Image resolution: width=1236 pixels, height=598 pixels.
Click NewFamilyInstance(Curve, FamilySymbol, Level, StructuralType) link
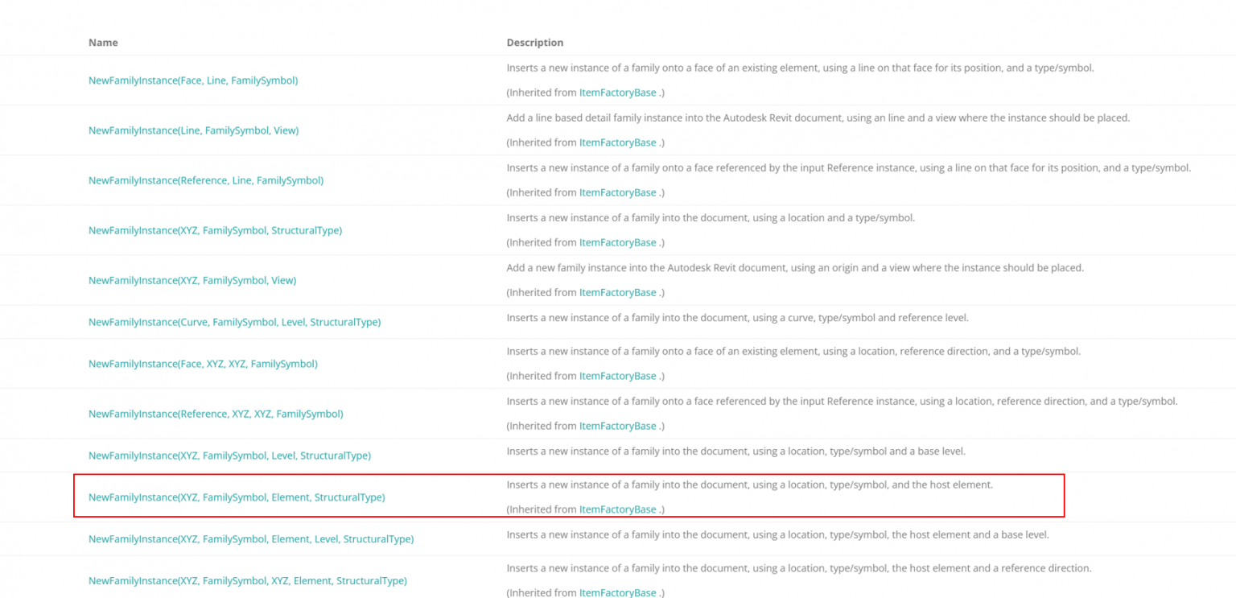[x=234, y=322]
